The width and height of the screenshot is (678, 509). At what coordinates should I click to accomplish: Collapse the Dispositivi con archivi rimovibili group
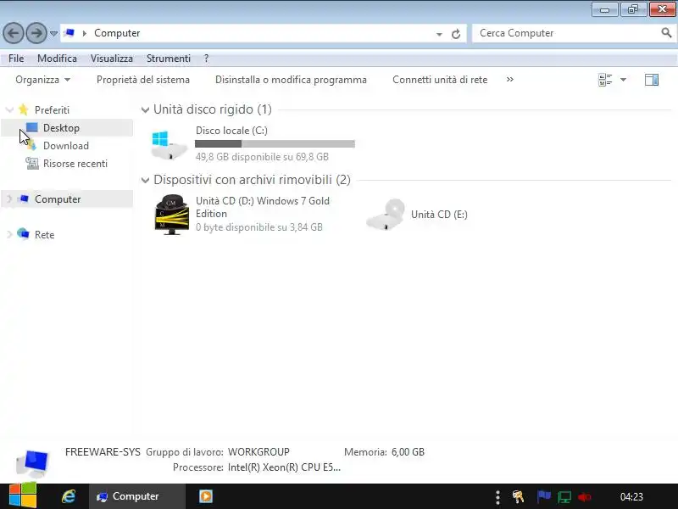(x=145, y=181)
